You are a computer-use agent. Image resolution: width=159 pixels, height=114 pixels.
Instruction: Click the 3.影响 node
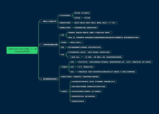pyautogui.click(x=63, y=47)
